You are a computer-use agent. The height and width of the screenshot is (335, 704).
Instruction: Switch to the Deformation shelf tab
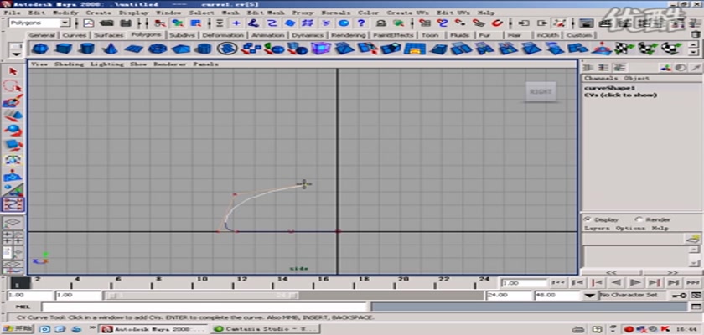click(223, 35)
